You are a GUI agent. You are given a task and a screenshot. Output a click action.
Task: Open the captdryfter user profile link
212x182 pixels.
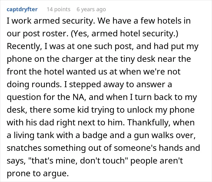tap(22, 9)
